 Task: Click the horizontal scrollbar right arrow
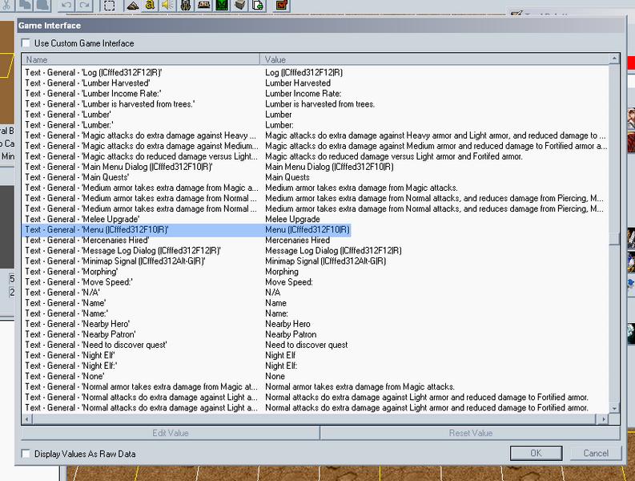604,419
